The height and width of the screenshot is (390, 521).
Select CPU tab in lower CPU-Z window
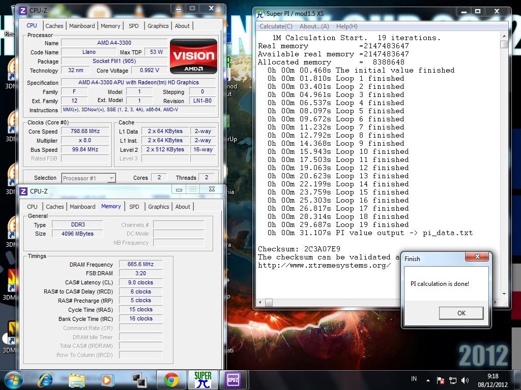[x=32, y=207]
